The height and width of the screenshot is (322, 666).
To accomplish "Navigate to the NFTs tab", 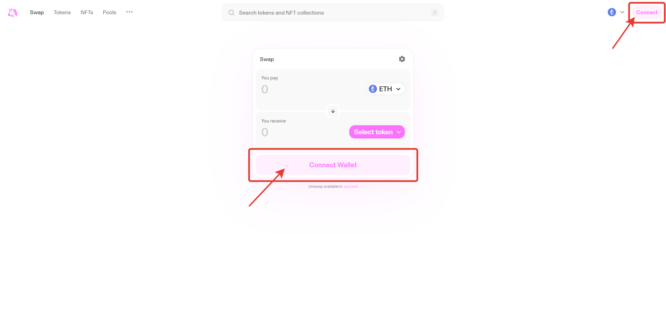I will point(87,12).
